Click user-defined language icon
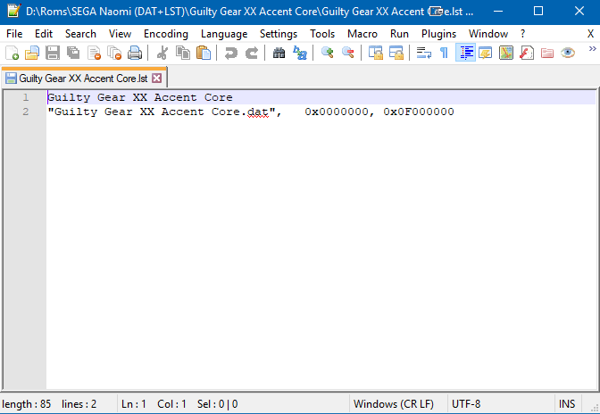 pos(486,53)
